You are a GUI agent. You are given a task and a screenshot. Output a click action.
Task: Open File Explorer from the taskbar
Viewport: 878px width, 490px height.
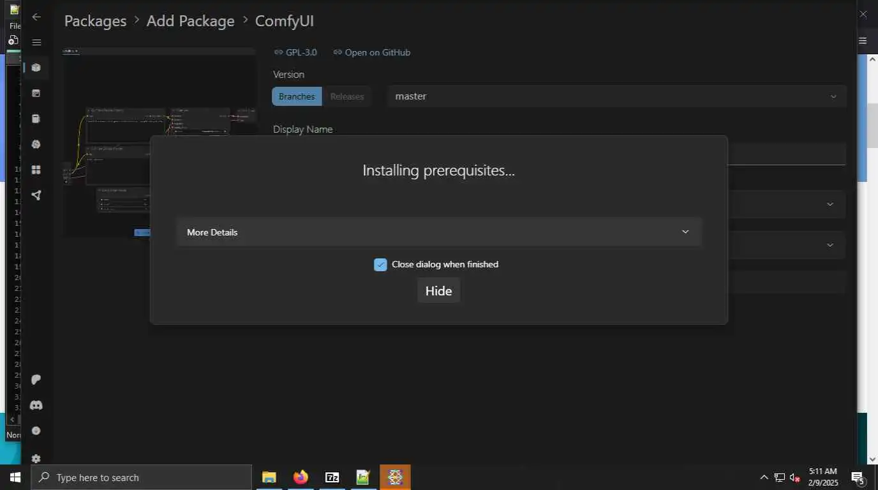269,477
